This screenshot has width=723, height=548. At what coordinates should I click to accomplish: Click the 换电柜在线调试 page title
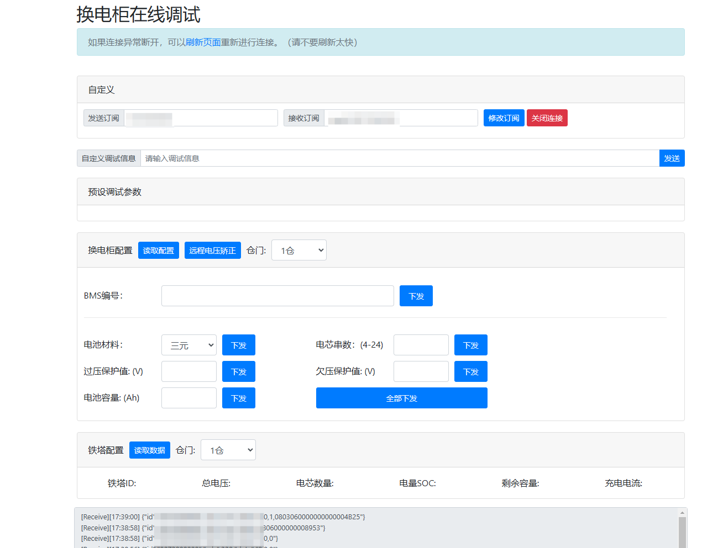coord(138,14)
